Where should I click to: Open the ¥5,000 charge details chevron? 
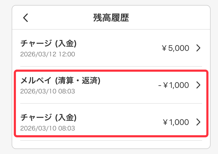(198, 48)
